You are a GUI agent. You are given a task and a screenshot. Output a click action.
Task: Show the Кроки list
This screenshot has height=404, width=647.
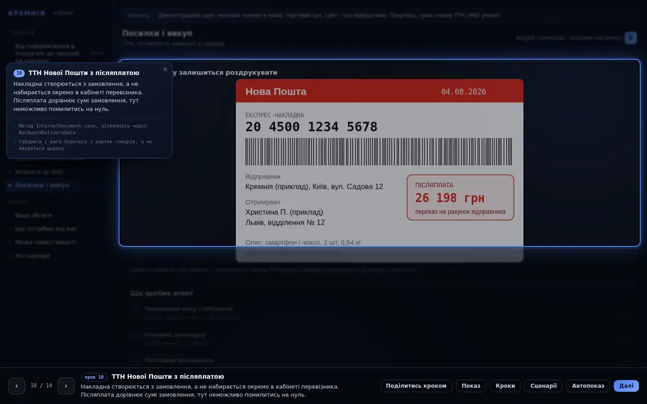505,386
